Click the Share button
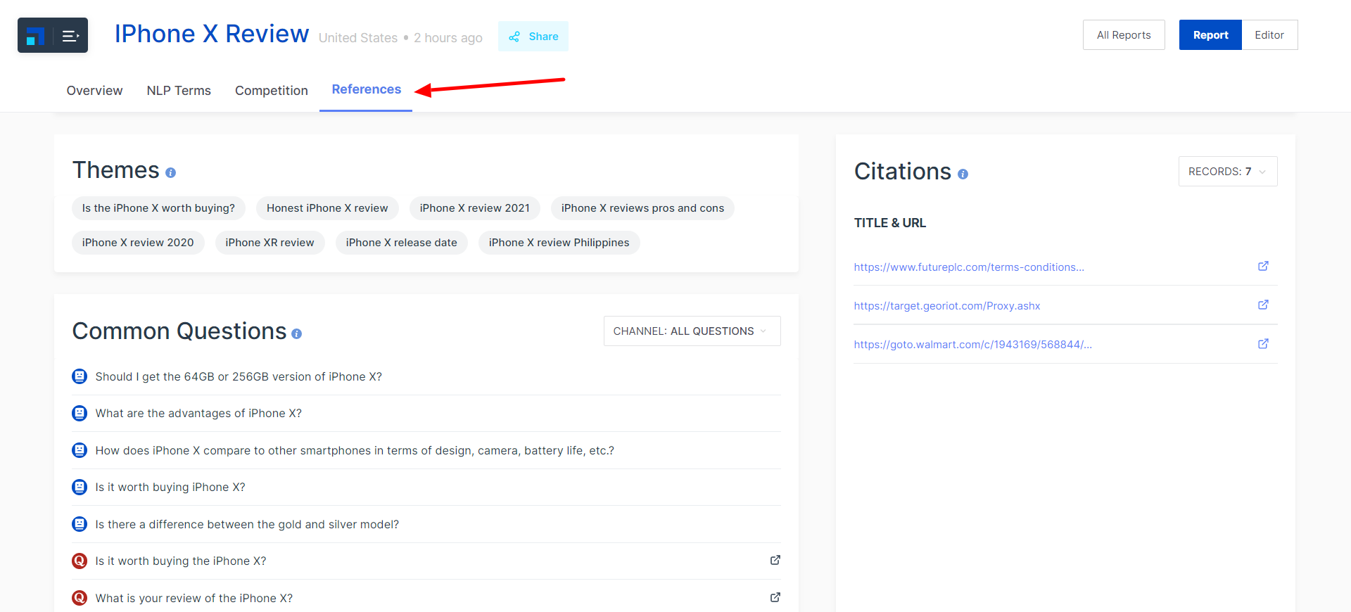This screenshot has height=612, width=1351. [x=533, y=36]
